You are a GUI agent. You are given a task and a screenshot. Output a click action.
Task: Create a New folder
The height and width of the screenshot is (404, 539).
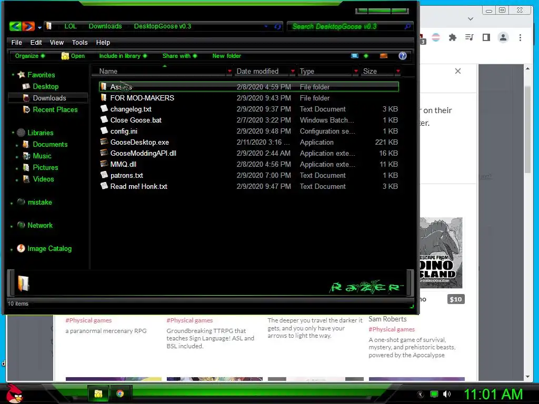point(226,56)
